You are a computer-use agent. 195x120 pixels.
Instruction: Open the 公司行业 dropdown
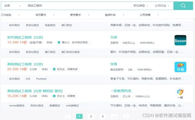click(162, 6)
